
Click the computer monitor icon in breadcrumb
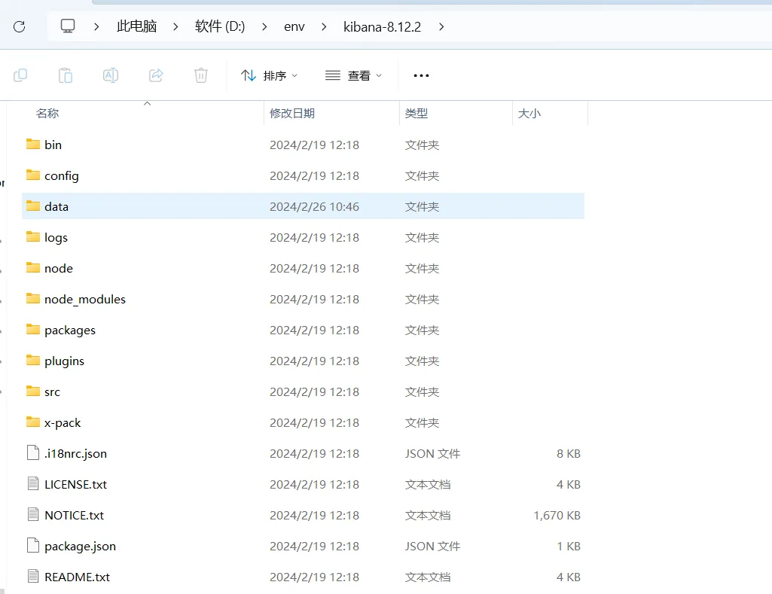click(68, 26)
